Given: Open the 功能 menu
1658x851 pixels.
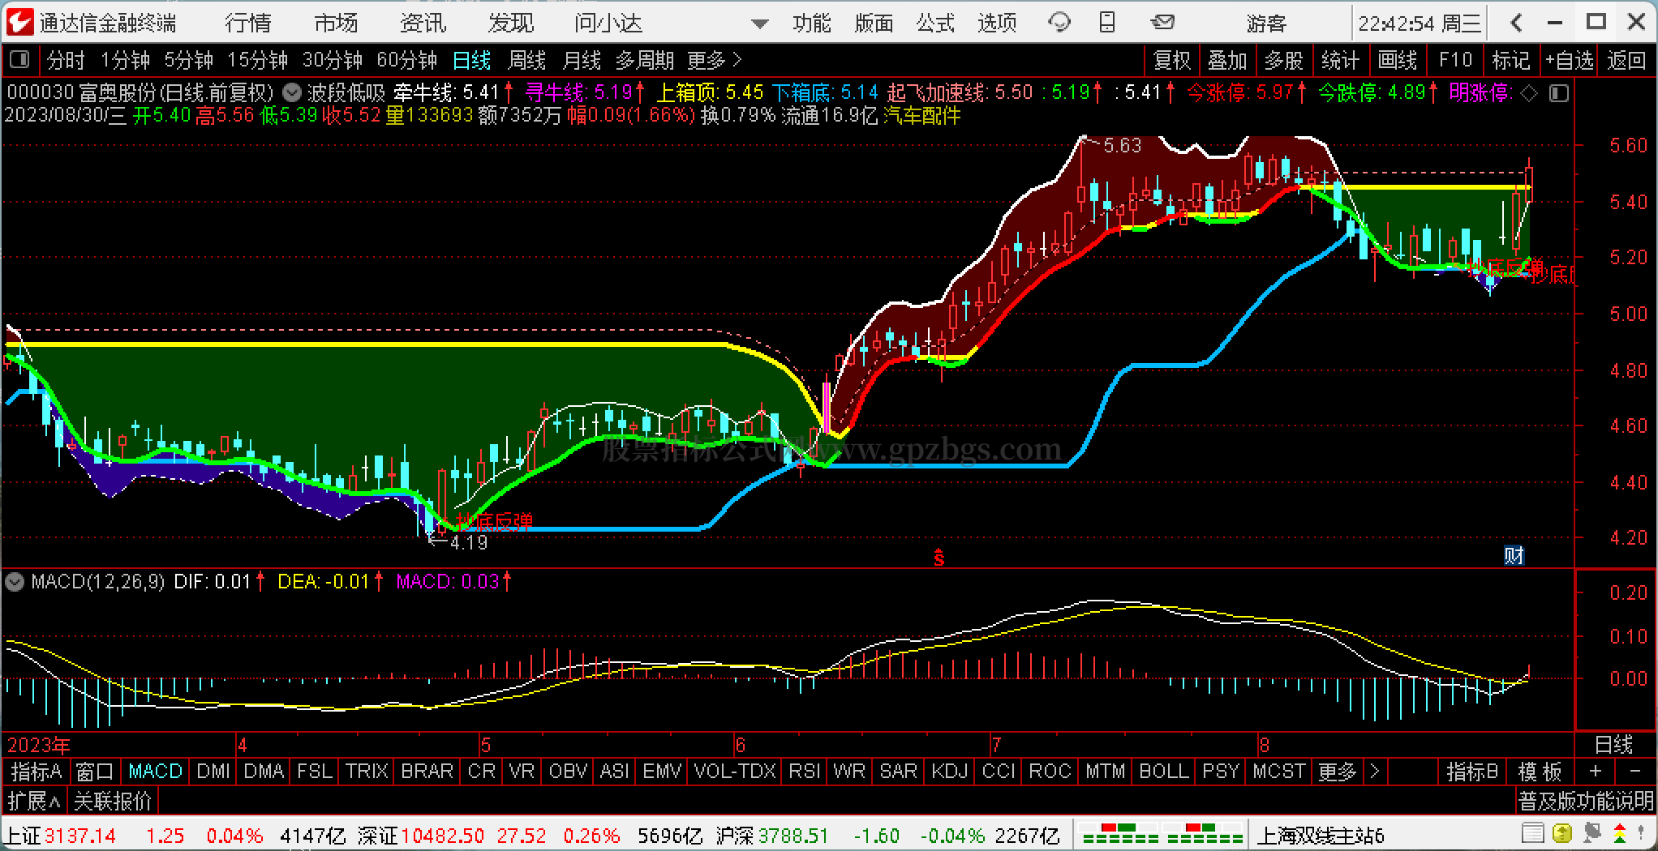Looking at the screenshot, I should [812, 24].
